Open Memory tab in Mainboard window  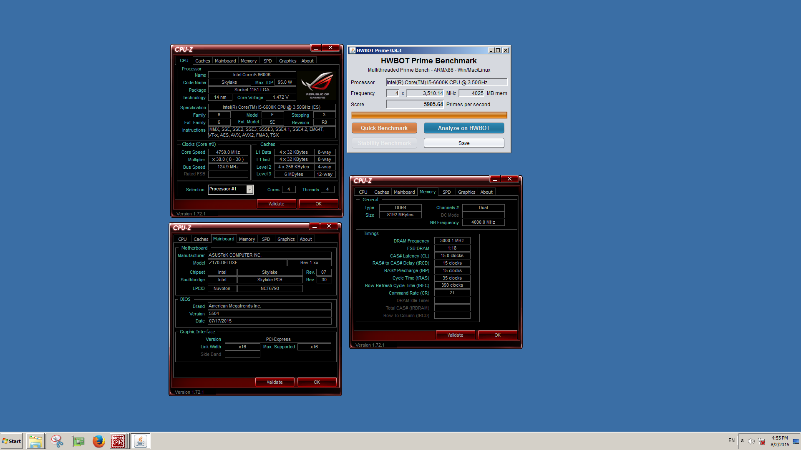click(247, 239)
